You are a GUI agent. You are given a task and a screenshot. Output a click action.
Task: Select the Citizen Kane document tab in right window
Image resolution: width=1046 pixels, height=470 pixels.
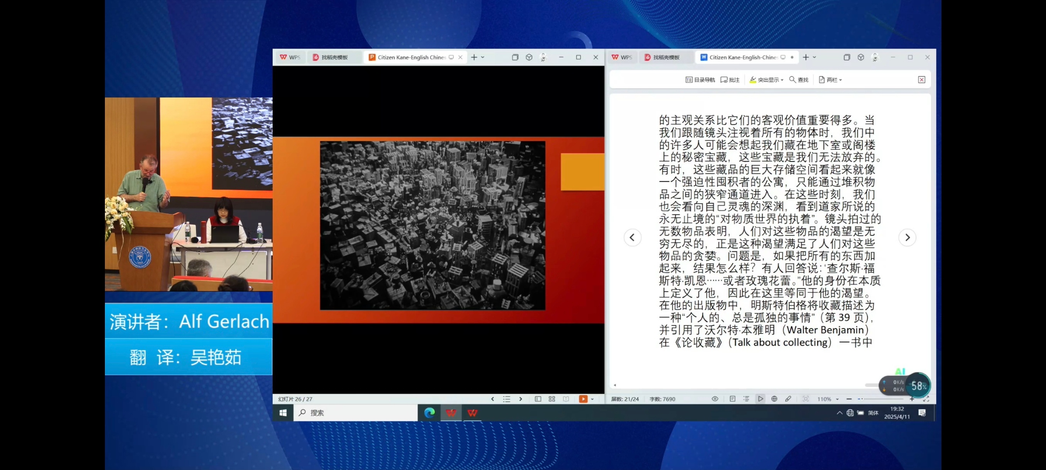coord(743,57)
